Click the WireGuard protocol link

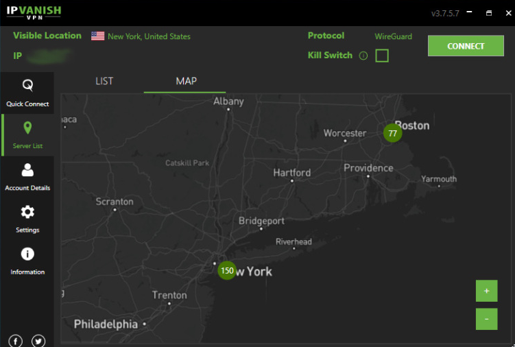pos(393,36)
